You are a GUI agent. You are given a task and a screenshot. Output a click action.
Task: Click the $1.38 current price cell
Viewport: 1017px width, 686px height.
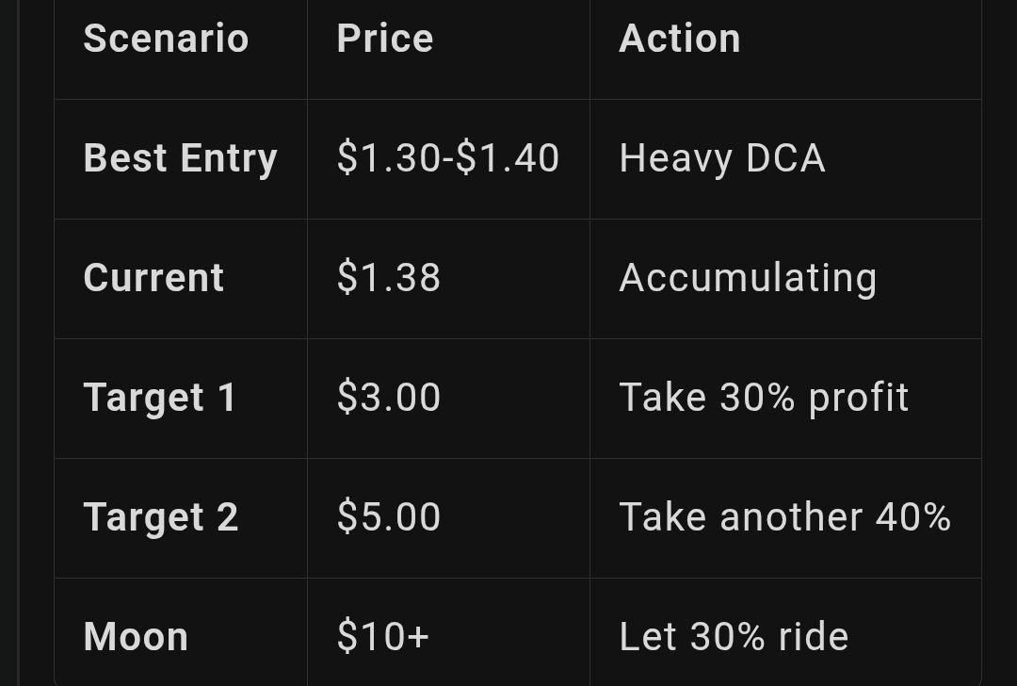click(x=389, y=278)
